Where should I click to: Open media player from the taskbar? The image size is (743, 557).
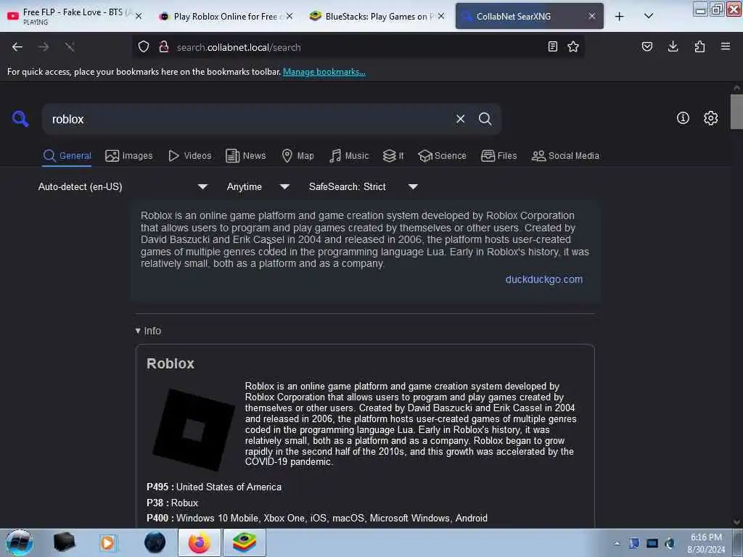(107, 542)
